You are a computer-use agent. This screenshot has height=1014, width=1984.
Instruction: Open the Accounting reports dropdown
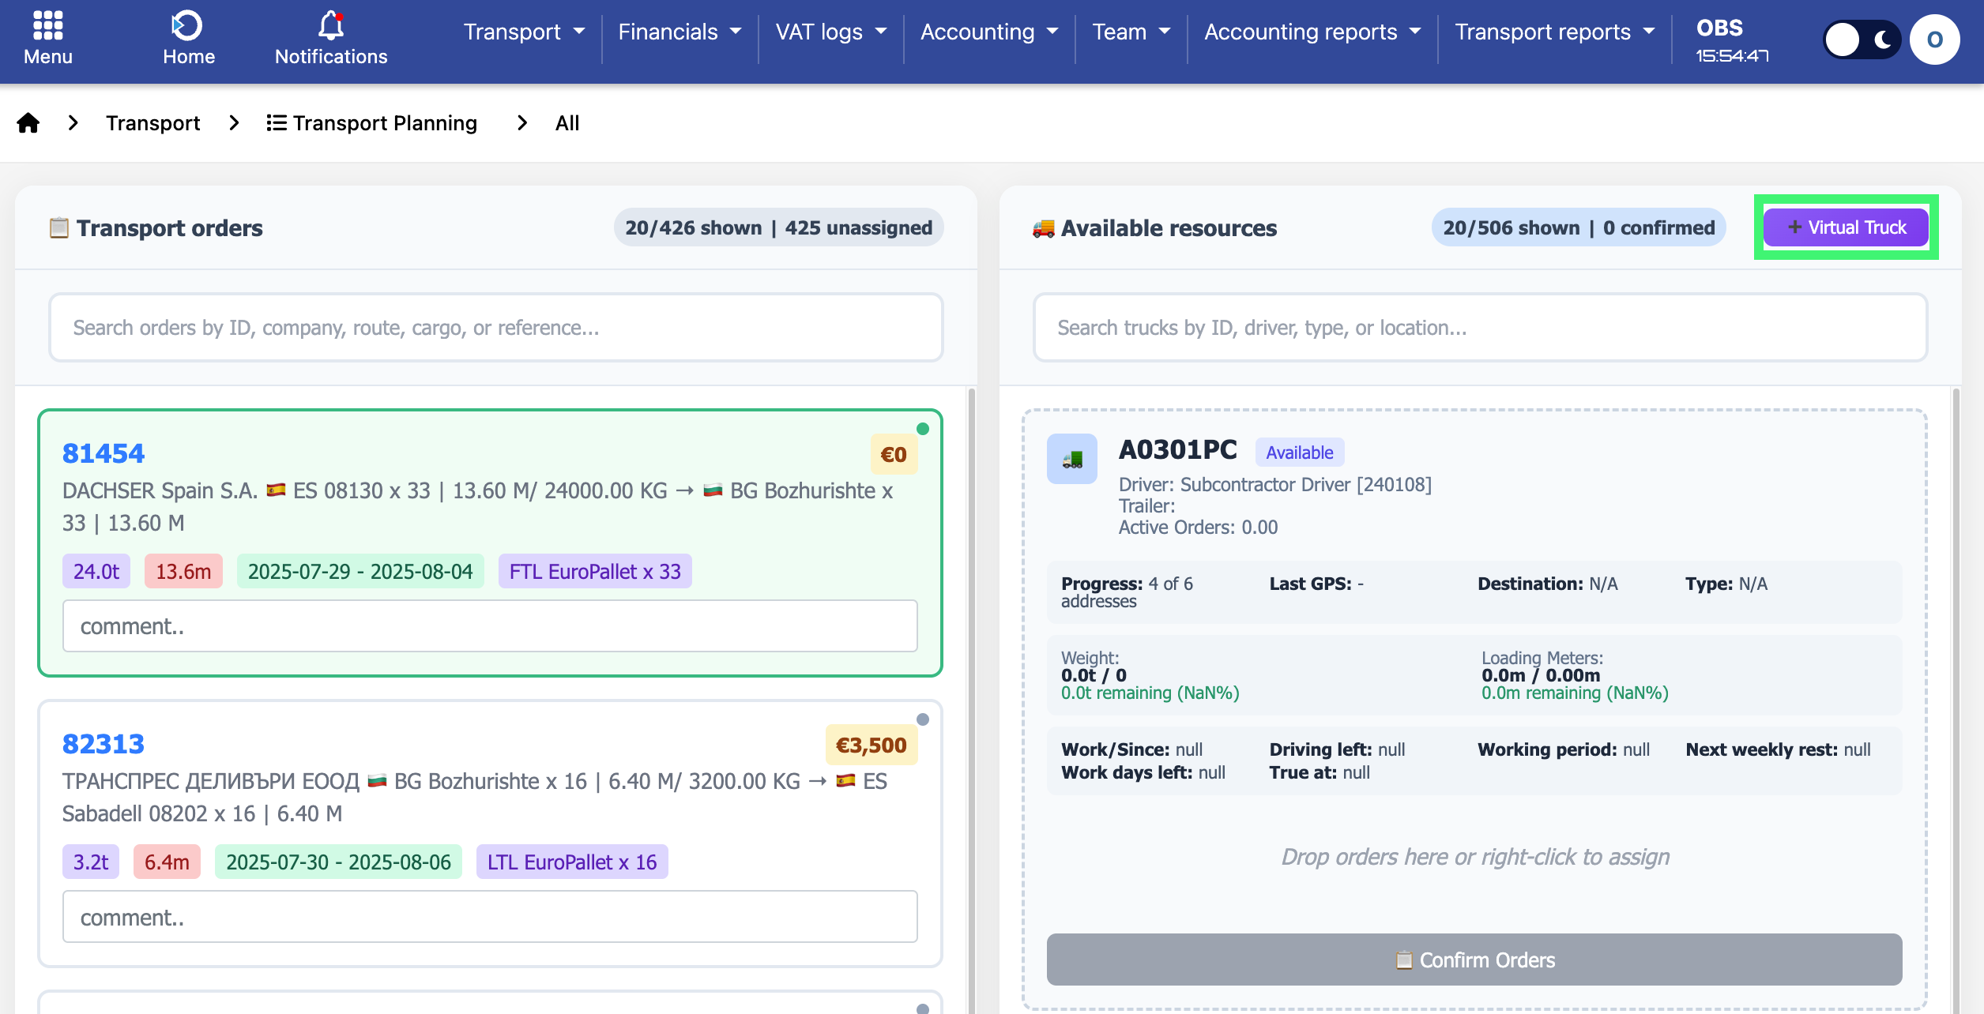1312,32
